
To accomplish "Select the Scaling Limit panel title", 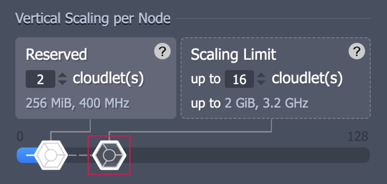I will (233, 55).
